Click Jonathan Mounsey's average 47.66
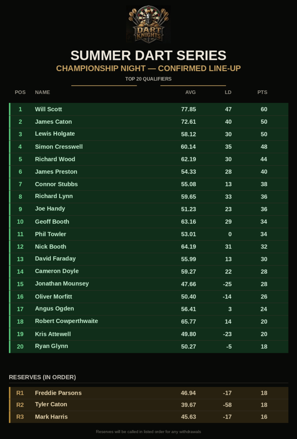The image size is (297, 439). point(189,284)
